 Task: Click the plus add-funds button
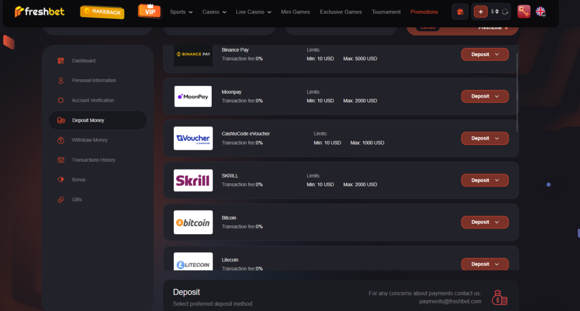click(x=480, y=12)
